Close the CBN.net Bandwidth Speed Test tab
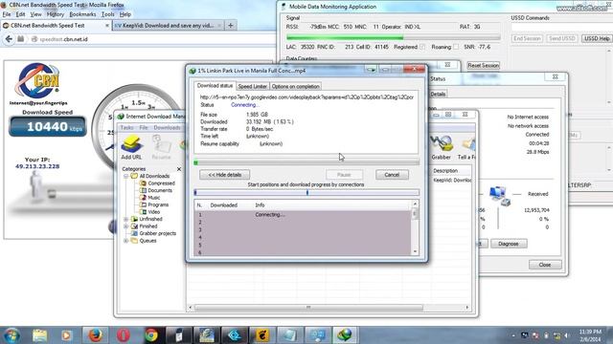The height and width of the screenshot is (344, 613). [x=107, y=26]
